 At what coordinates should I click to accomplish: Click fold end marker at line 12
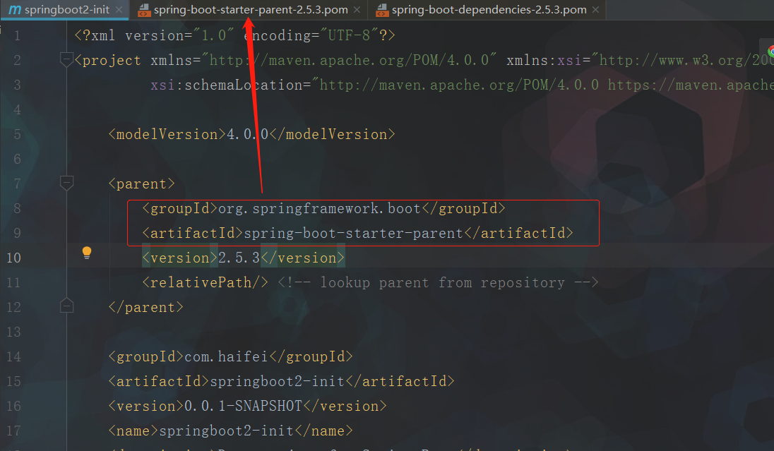tap(66, 306)
